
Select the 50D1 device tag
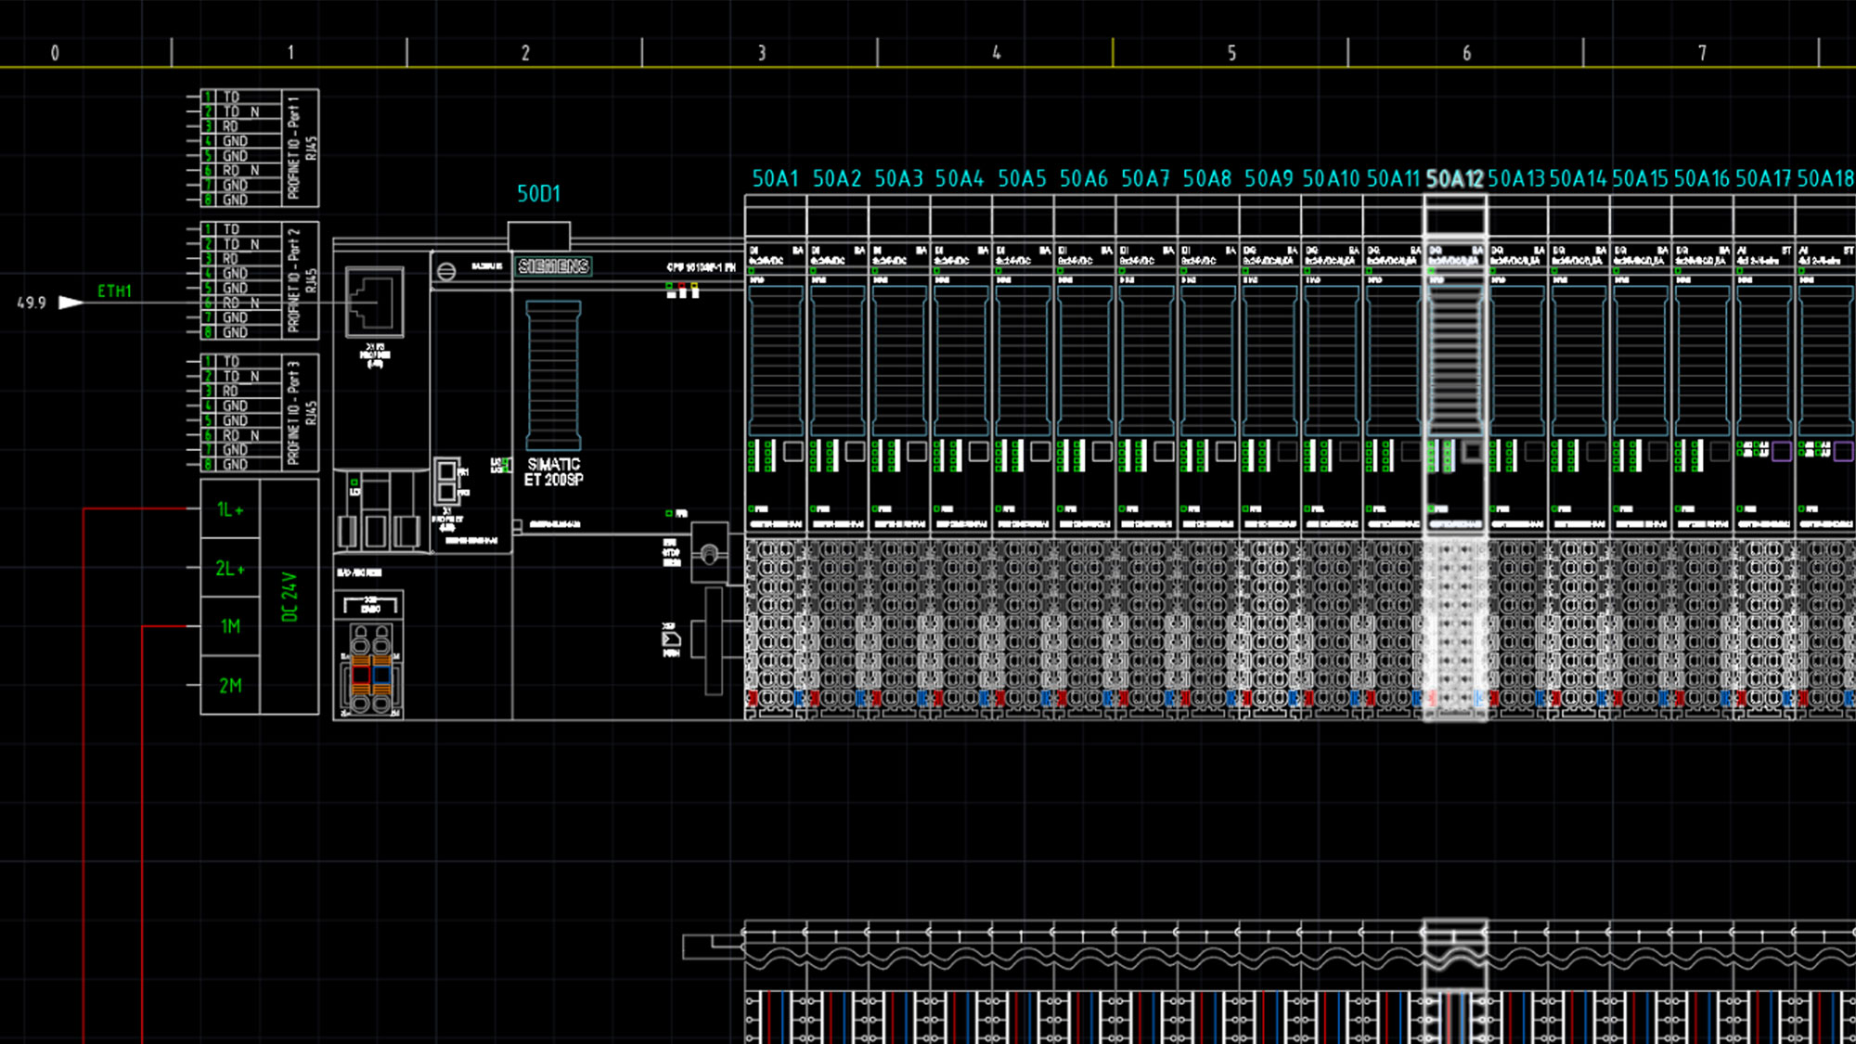pyautogui.click(x=538, y=194)
